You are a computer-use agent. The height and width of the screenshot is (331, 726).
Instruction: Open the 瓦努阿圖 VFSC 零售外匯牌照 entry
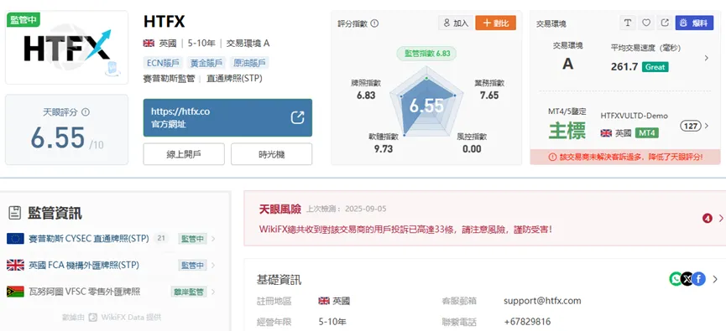(x=84, y=292)
